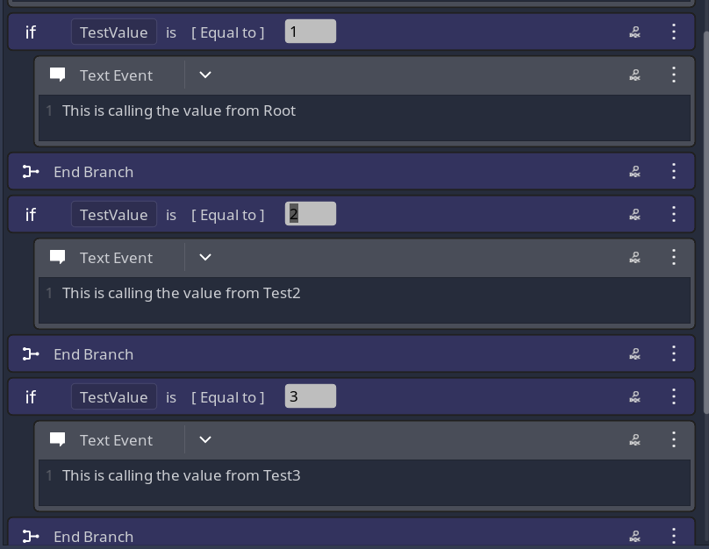Click the inspect icon on the TestValue 3 condition
Viewport: 709px width, 549px height.
[634, 396]
